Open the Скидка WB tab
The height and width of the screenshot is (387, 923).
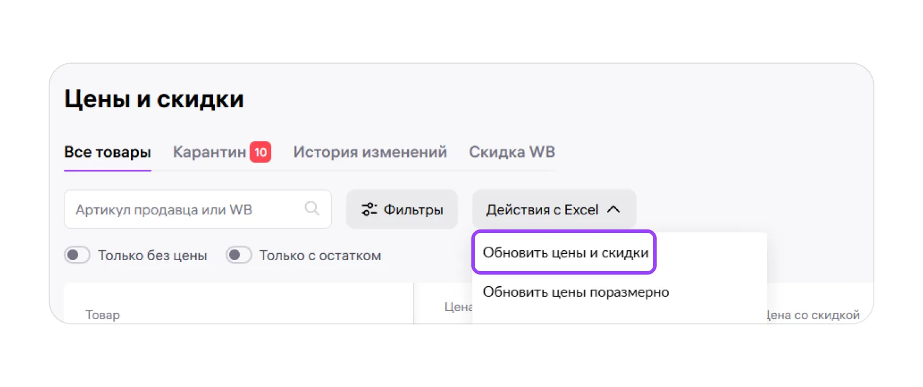pos(511,152)
